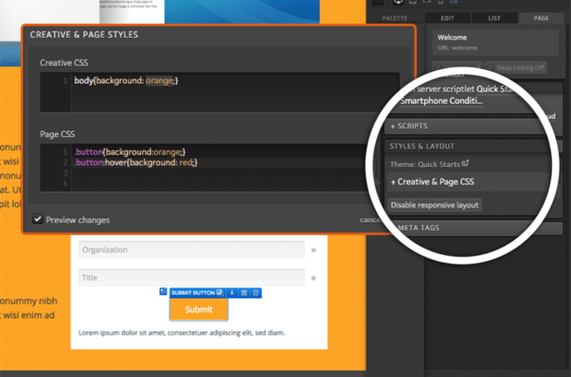The height and width of the screenshot is (377, 571).
Task: Switch to the LIST tab
Action: tap(494, 18)
